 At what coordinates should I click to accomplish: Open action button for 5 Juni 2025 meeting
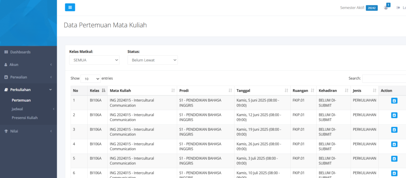click(x=394, y=101)
